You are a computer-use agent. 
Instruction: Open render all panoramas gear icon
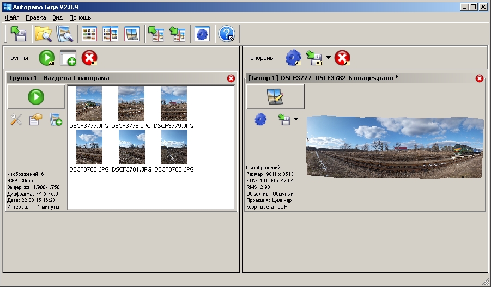(293, 58)
